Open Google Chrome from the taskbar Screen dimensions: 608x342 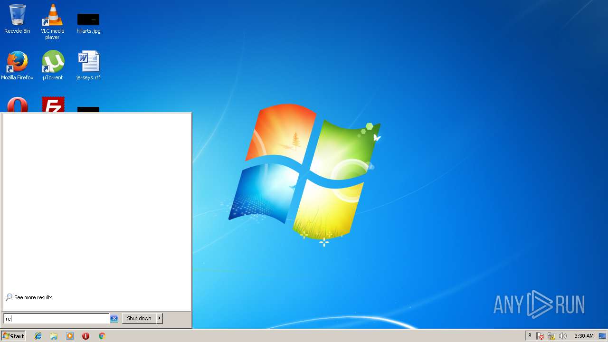[102, 336]
